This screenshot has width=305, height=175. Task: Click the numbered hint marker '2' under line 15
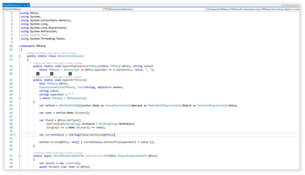[38, 73]
